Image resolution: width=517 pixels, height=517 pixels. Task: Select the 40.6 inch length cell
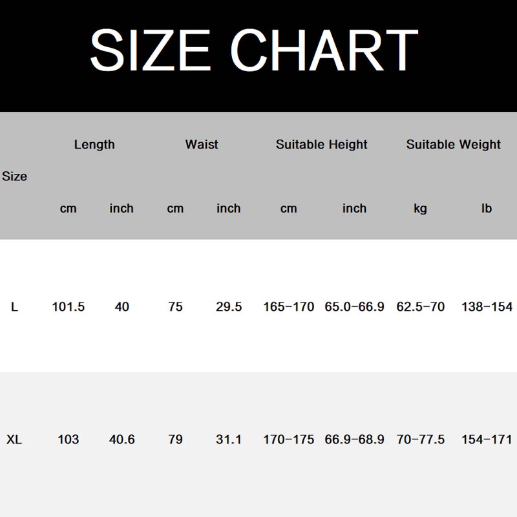click(121, 439)
